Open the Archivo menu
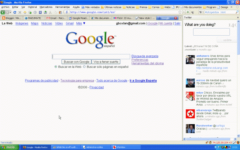This screenshot has width=240, height=150. tap(5, 7)
